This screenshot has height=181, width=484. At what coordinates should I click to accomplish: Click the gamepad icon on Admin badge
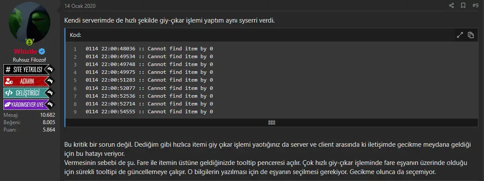[49, 81]
